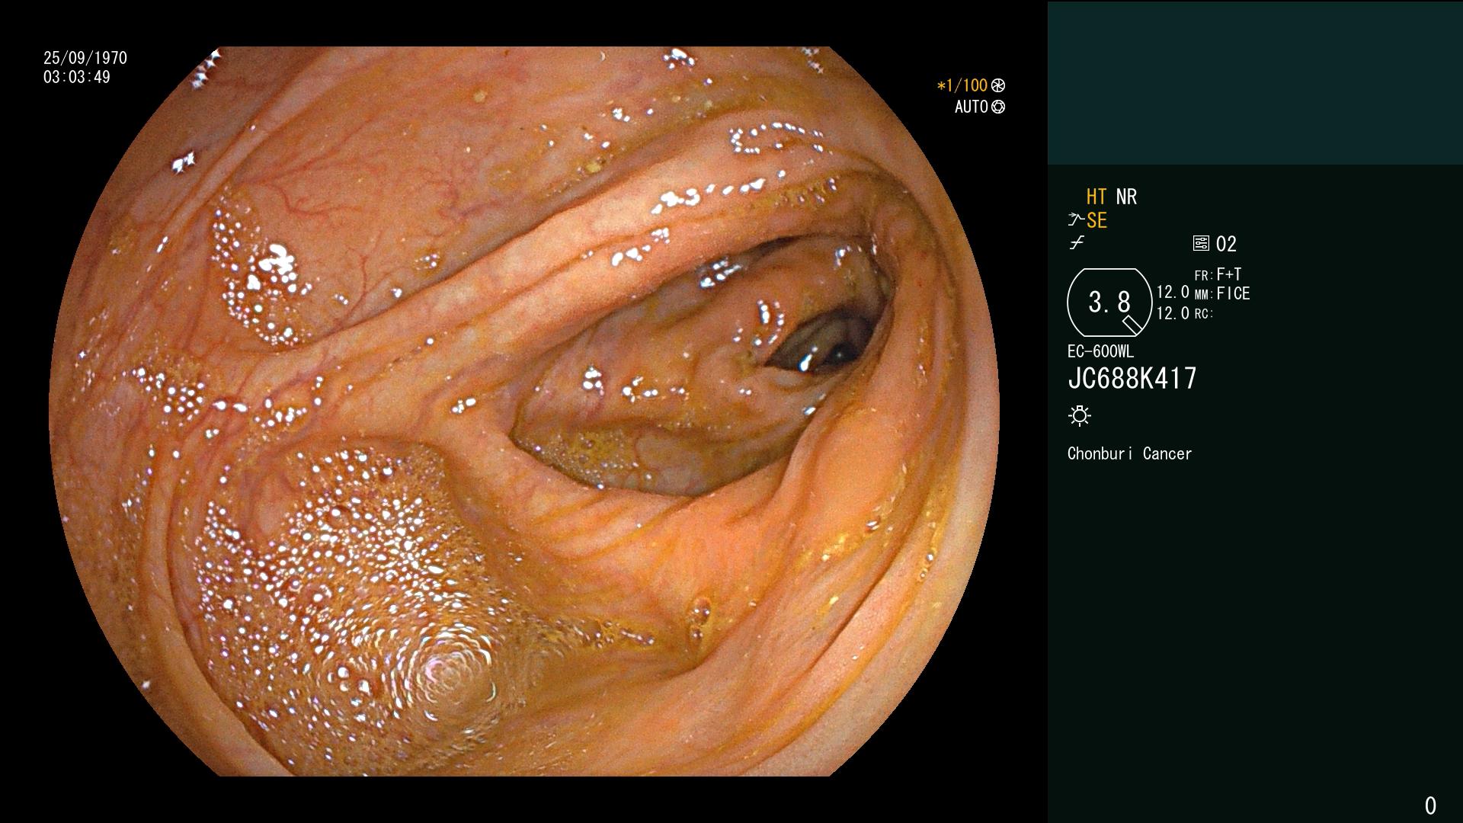
Task: Click the scope tip diameter 3.8 indicator
Action: point(1109,303)
